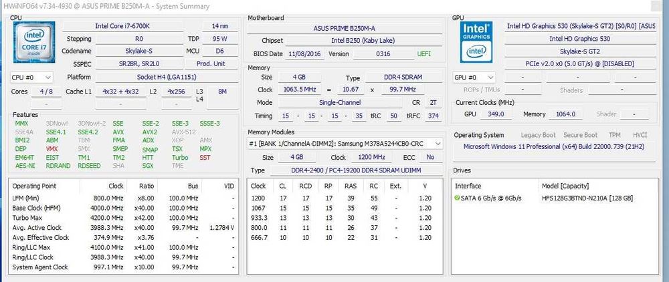Viewport: 669px width, 282px height.
Task: Click the Intel Core i7 logo badge
Action: tap(33, 43)
